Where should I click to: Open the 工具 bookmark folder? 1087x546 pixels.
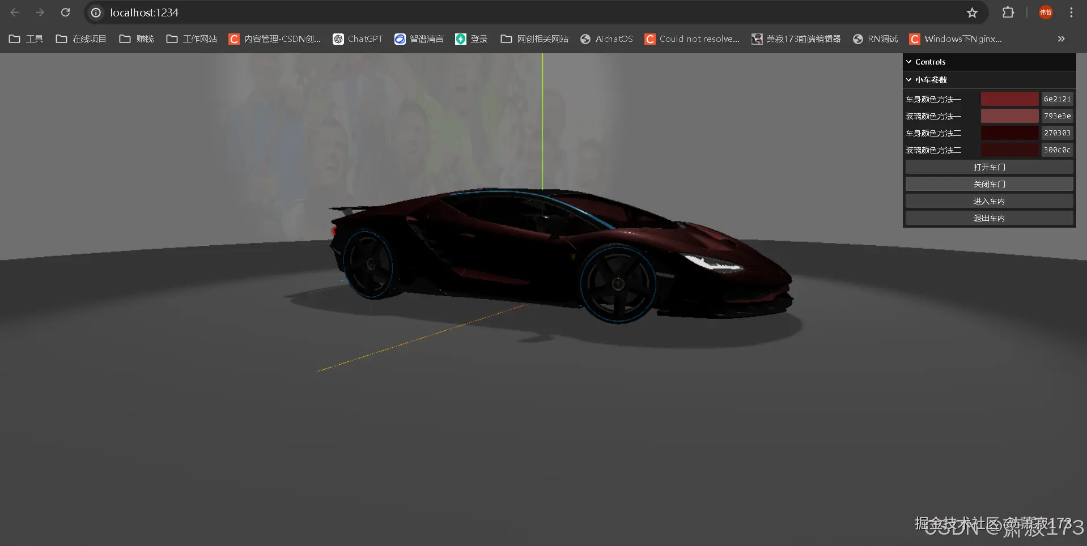[x=26, y=39]
